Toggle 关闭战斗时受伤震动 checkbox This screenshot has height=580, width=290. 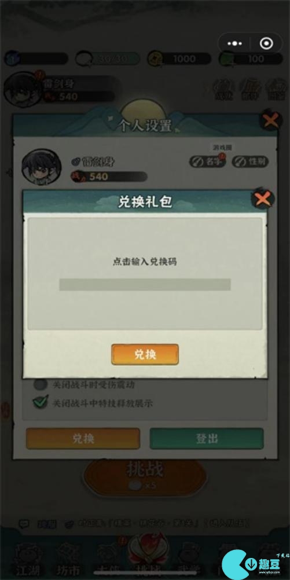(x=41, y=384)
